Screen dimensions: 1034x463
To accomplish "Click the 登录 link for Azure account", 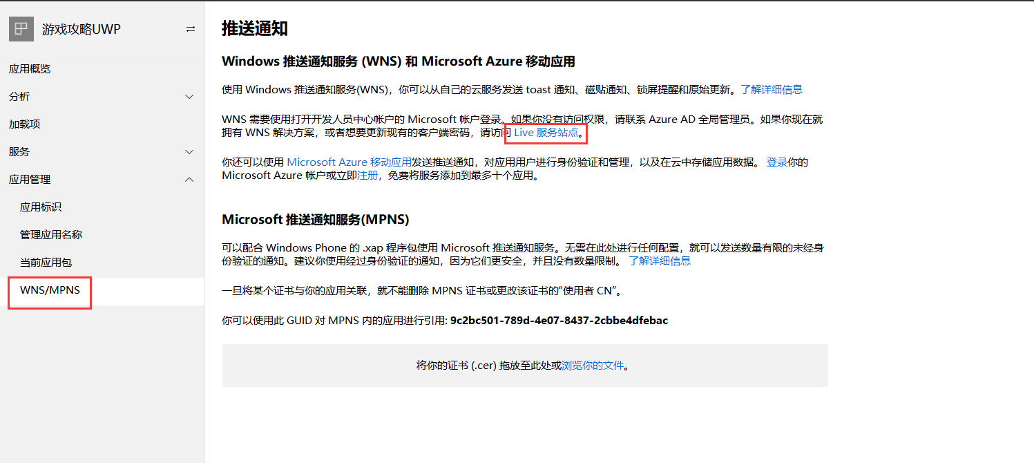I will click(777, 162).
